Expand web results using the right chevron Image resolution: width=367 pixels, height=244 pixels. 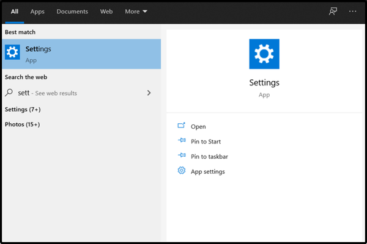149,93
